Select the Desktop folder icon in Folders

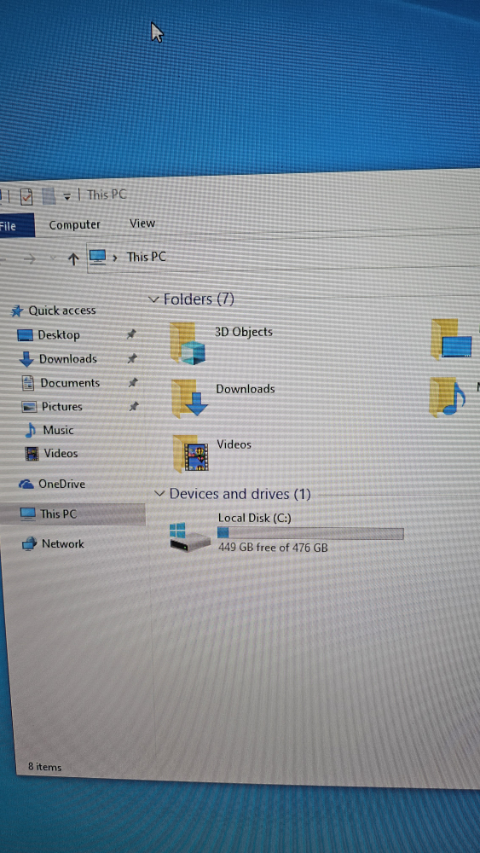click(x=451, y=339)
